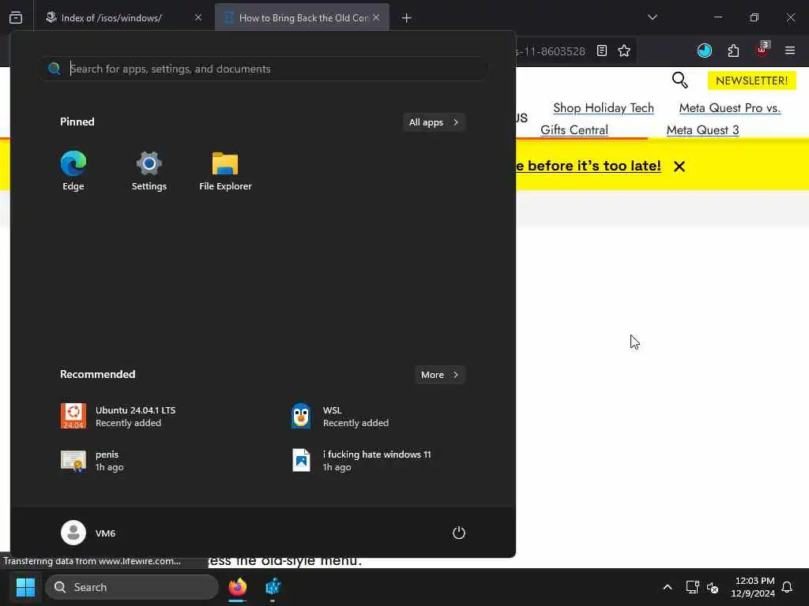Toggle reader view in the address bar

coord(601,50)
